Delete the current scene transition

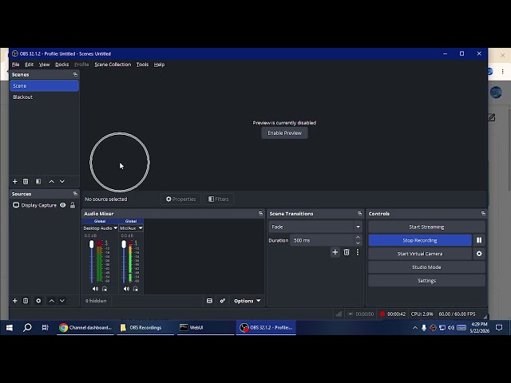point(347,252)
